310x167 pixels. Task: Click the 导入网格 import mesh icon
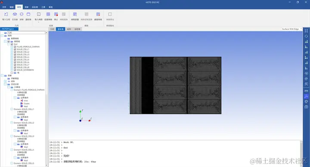(39, 15)
